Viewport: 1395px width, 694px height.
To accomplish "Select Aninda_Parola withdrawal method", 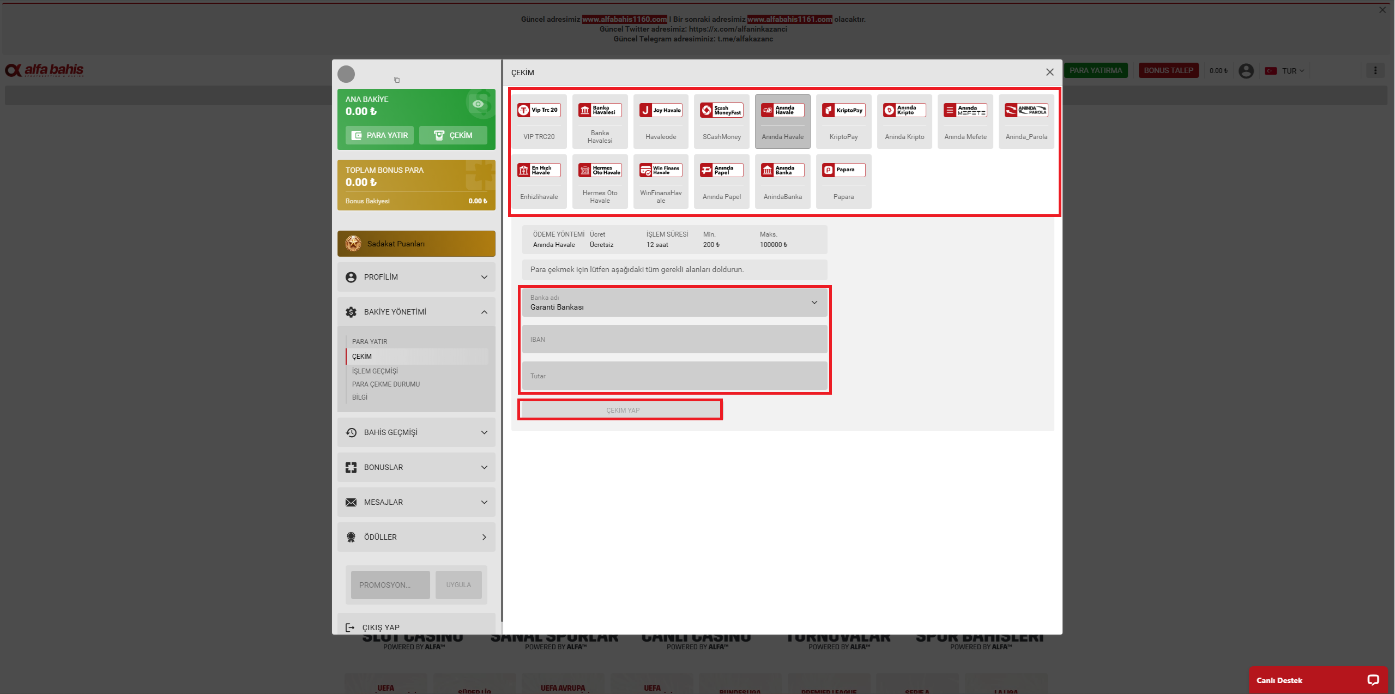I will click(x=1026, y=121).
